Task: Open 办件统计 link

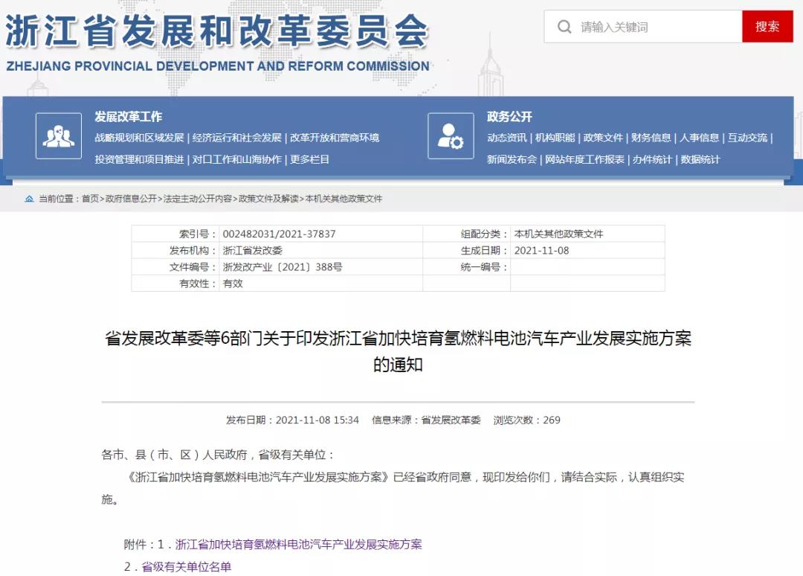Action: tap(652, 159)
